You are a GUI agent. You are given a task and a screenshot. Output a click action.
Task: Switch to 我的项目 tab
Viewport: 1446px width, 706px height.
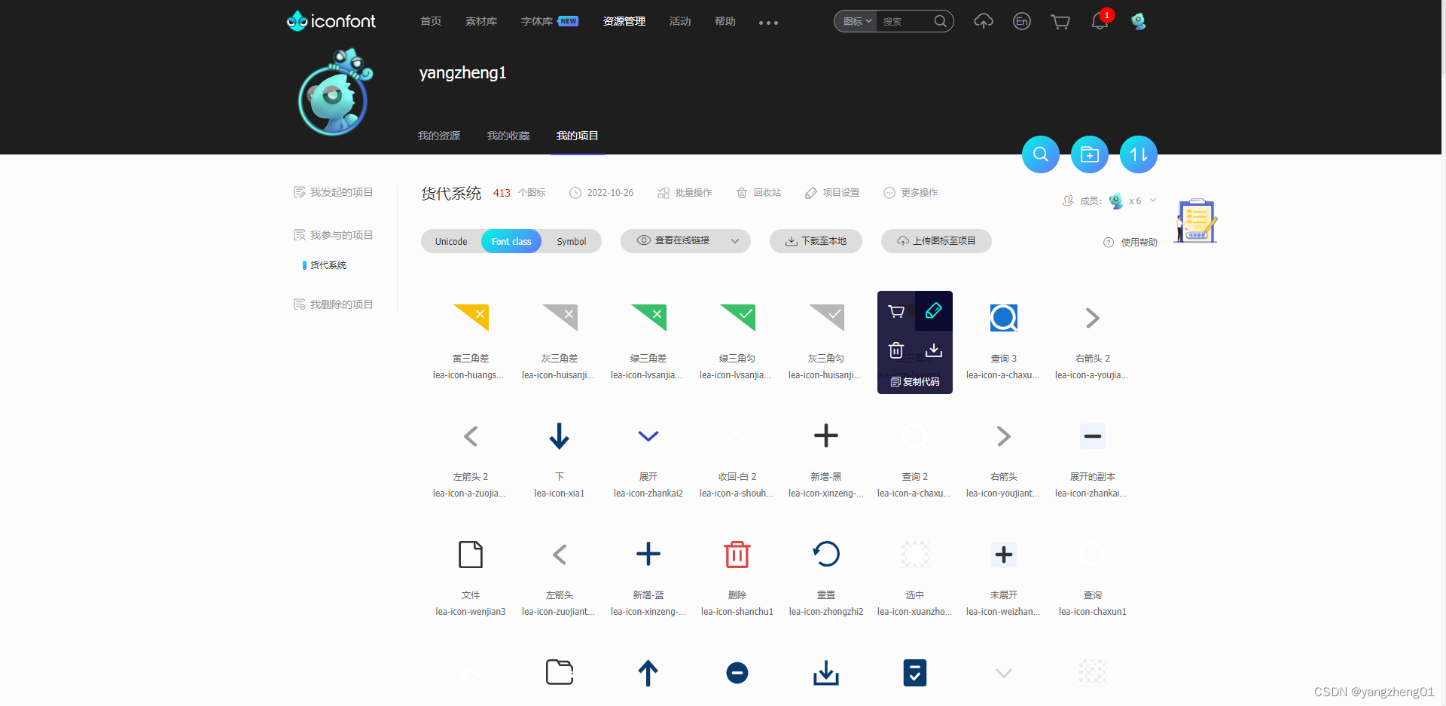pos(578,136)
